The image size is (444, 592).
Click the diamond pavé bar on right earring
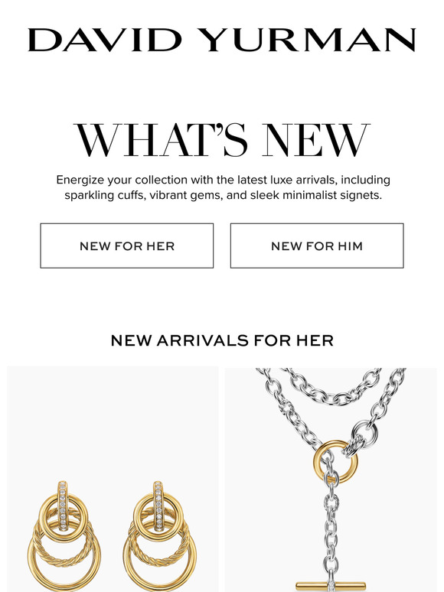158,505
